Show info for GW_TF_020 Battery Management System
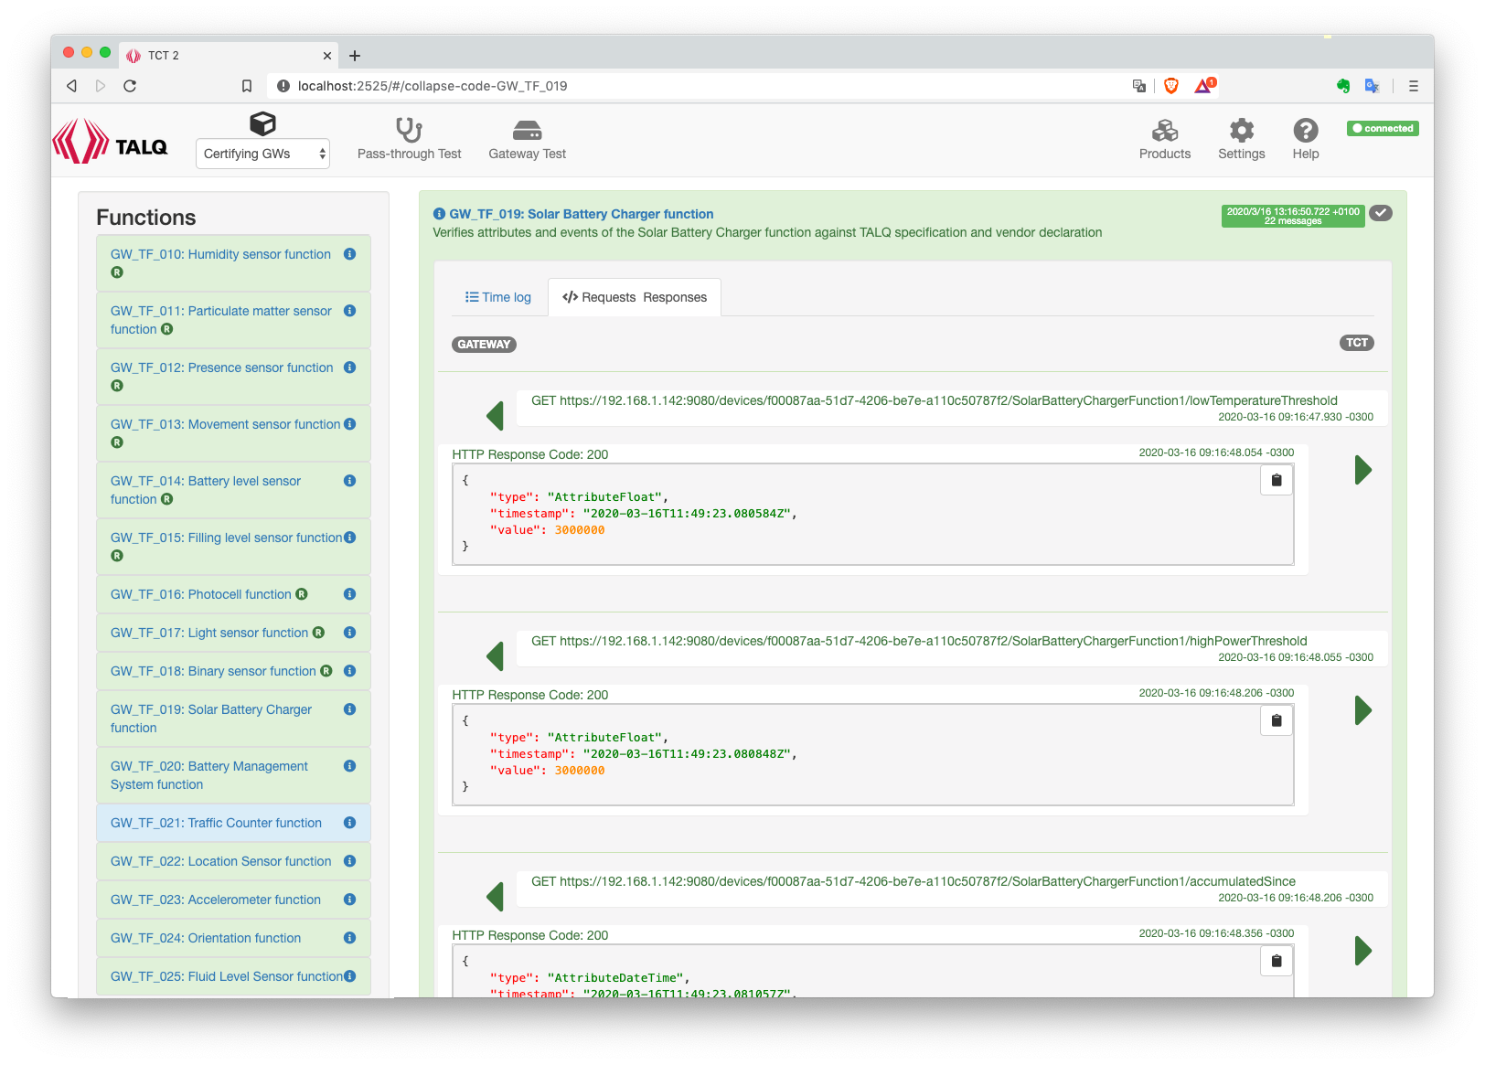This screenshot has height=1065, width=1485. (x=349, y=766)
